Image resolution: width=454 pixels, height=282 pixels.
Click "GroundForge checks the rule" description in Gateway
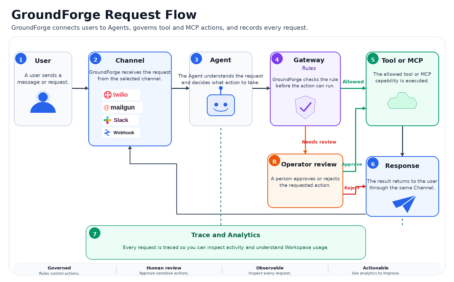pos(305,83)
